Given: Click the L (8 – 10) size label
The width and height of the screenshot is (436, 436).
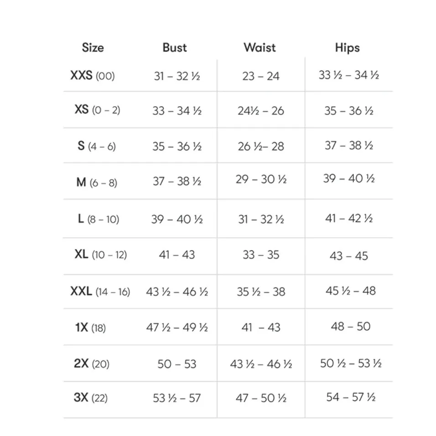Looking at the screenshot, I should pyautogui.click(x=98, y=219).
